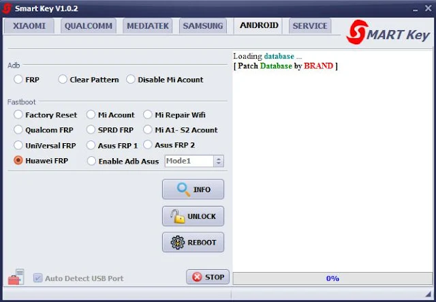Choose UniVersal FRP radio button
Viewport: 436px width, 302px height.
tap(45, 145)
